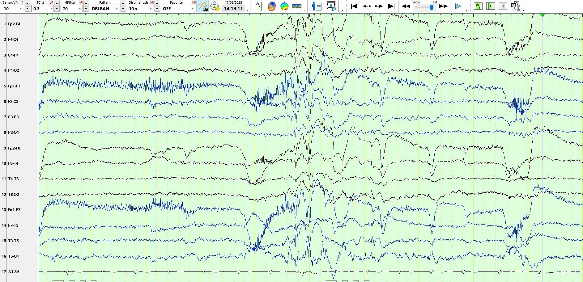Select the C4-P4 channel label
Viewport: 583px width, 282px height.
point(13,55)
